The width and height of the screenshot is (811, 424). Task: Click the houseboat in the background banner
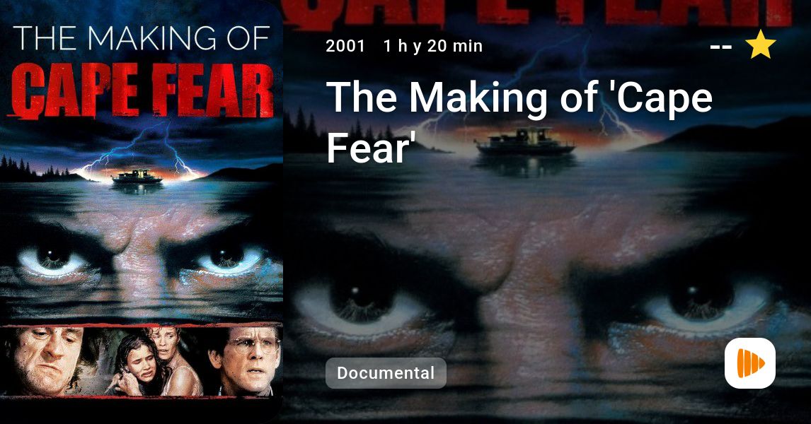pyautogui.click(x=525, y=141)
